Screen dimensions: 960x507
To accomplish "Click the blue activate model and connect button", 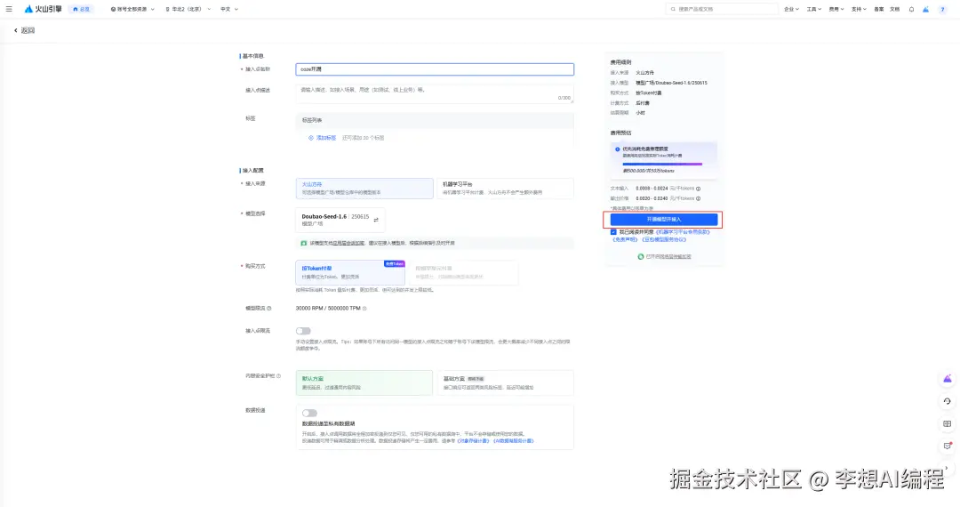I will click(664, 219).
